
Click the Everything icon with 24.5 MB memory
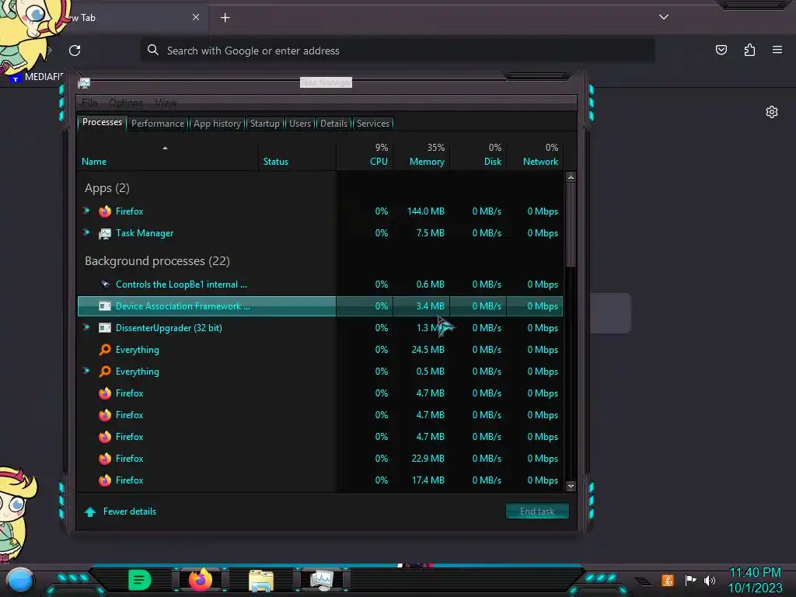105,350
